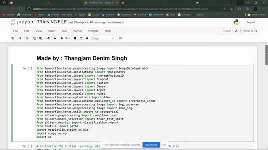Open the File menu
This screenshot has width=268, height=150.
(x=15, y=31)
